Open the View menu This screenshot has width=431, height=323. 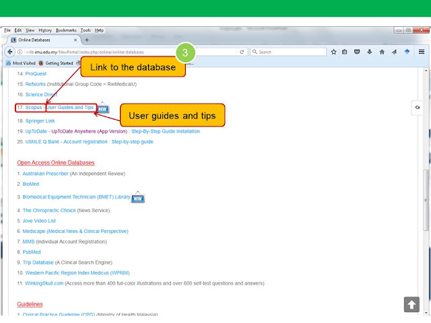[30, 30]
